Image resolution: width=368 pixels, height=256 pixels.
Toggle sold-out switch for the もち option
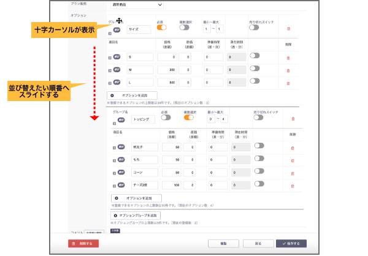coord(259,159)
